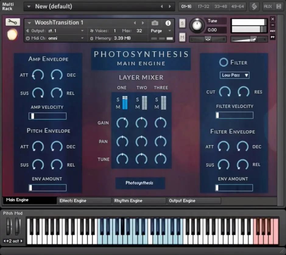The image size is (286, 255).
Task: Toggle the Filter on/off circle
Action: point(224,62)
